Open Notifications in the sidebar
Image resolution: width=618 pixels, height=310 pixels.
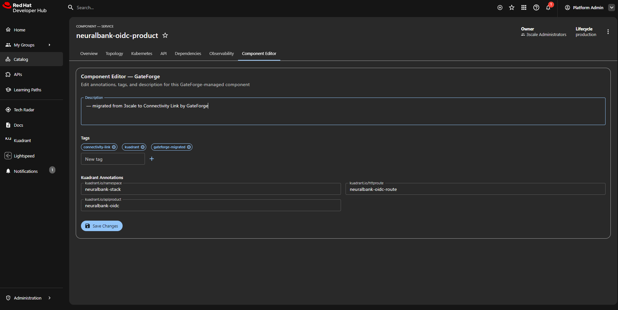click(31, 171)
